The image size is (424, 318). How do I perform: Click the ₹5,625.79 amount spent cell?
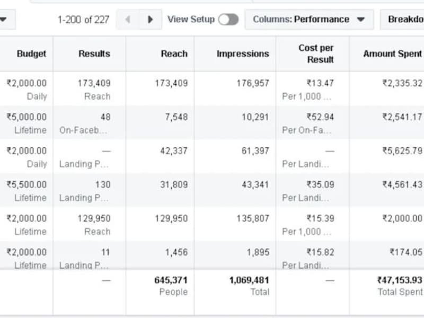tap(402, 151)
